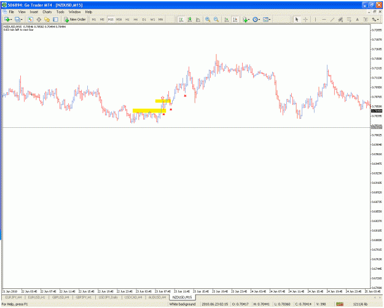Open the Help menu
The height and width of the screenshot is (308, 384).
88,12
